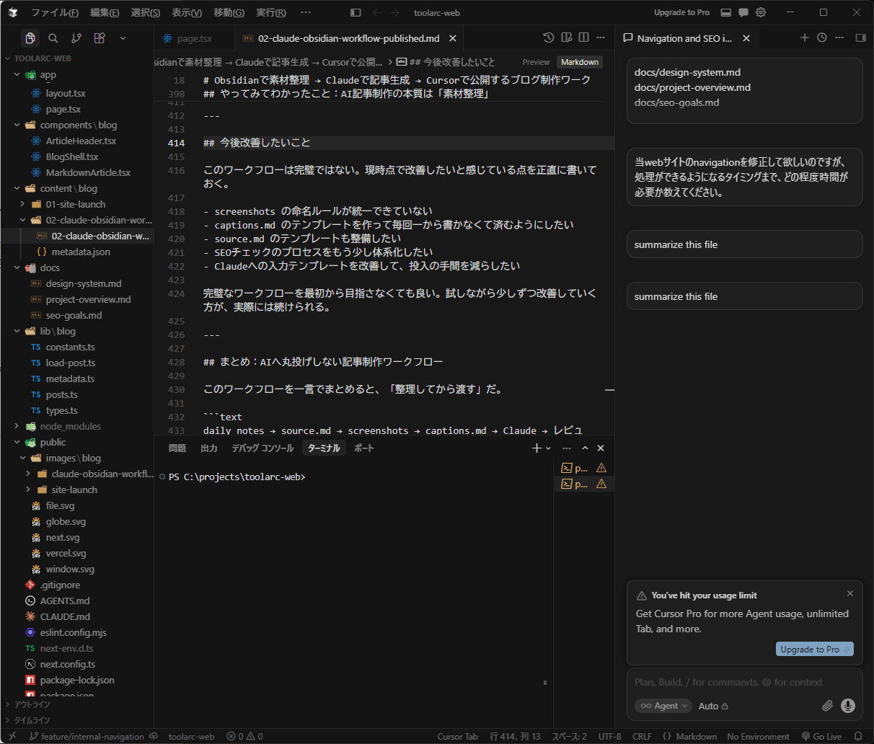Open the ファイル(F) menu

point(55,12)
